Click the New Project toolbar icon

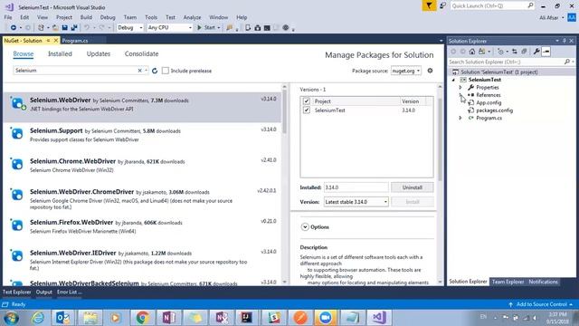(x=42, y=28)
